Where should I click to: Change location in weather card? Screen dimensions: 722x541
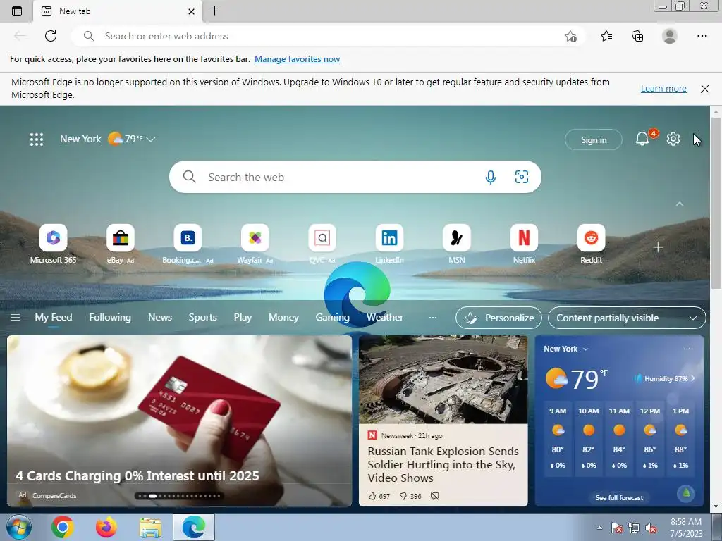[x=566, y=349]
